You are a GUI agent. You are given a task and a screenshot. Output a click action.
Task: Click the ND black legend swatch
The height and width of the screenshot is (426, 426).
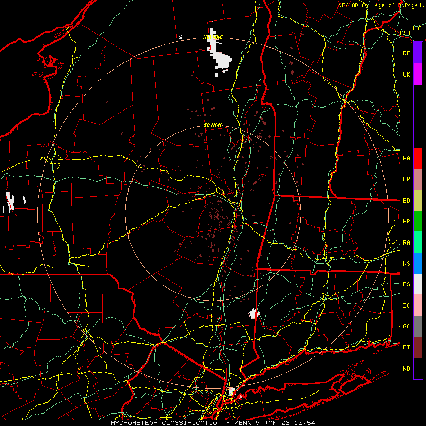tap(418, 368)
